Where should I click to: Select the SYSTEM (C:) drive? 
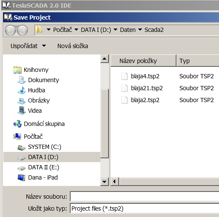point(40,147)
